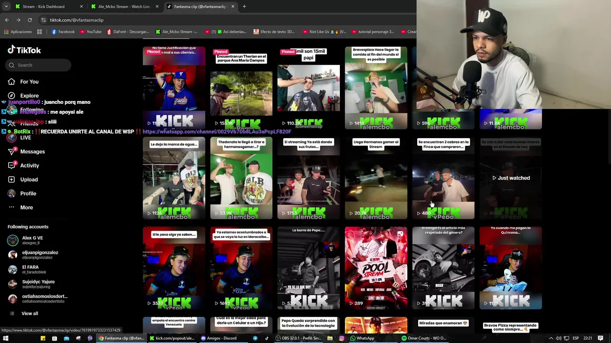Open the kick.com/popout taskbar window
The height and width of the screenshot is (343, 611).
(172, 338)
